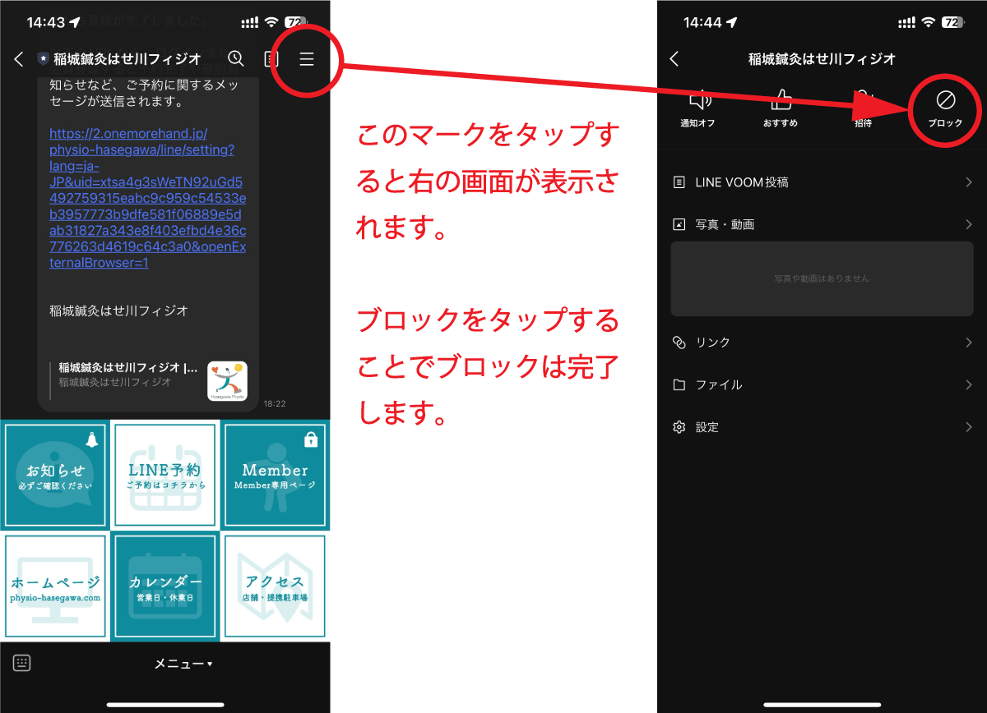Screen dimensions: 987x713
Task: Expand the 写真・動画 row chevron
Action: (x=969, y=224)
